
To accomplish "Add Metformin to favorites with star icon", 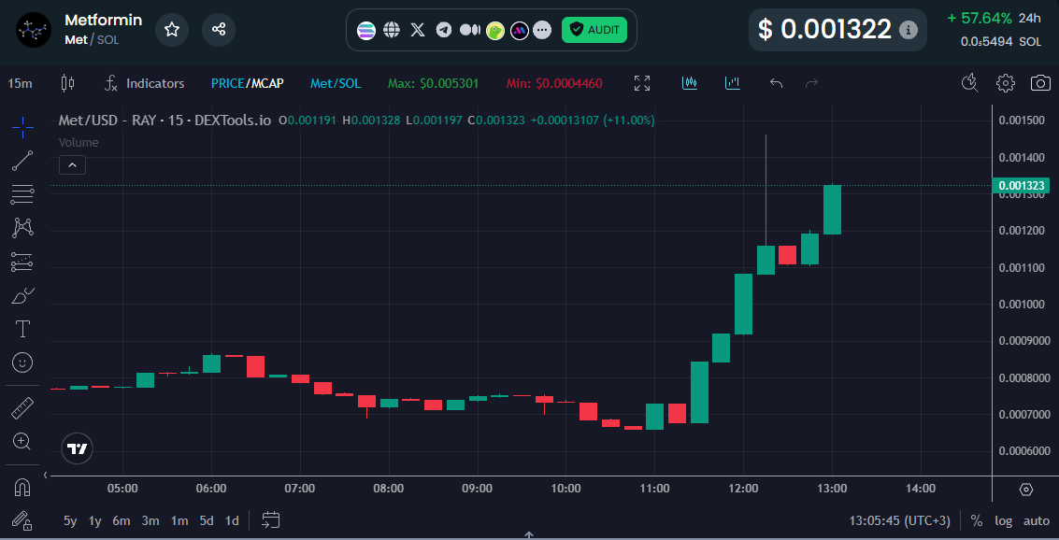I will [172, 30].
